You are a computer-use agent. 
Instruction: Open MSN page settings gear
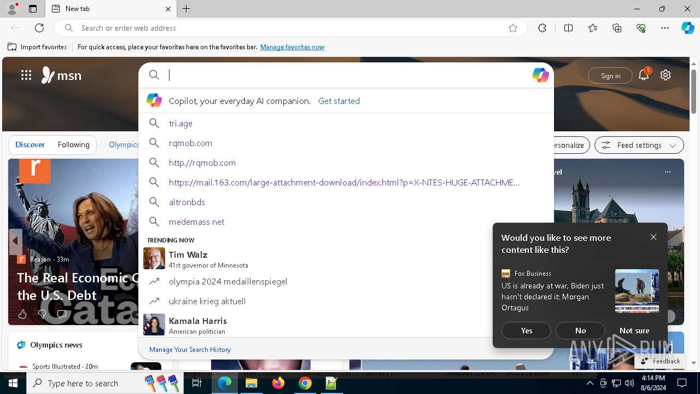click(666, 76)
